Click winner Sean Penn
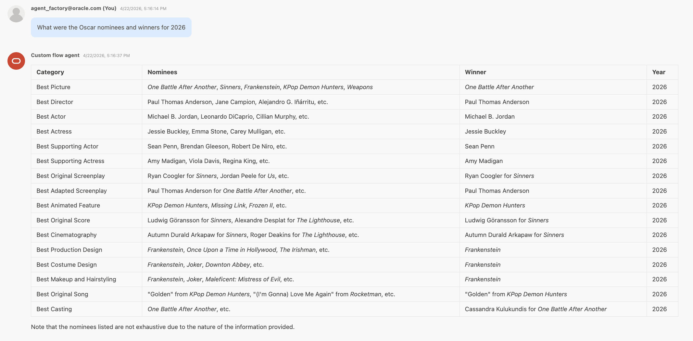Screen dimensions: 693x341 click(553, 147)
